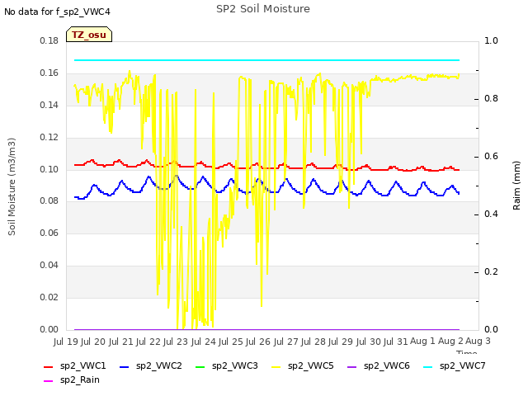Screen dimensions: 528x396
Task: Click the sp2_VWC5 legend entry
Action: pos(303,365)
